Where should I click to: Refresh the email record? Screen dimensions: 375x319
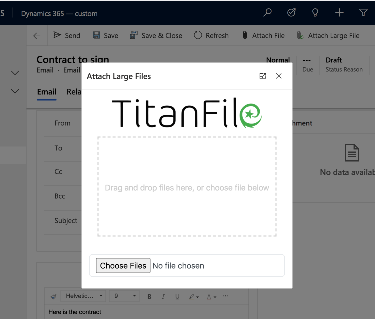(x=198, y=35)
